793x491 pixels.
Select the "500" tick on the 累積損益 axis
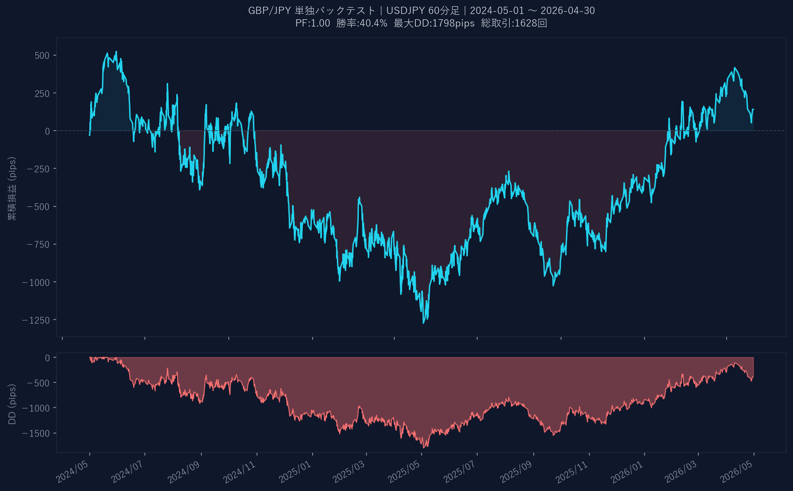[42, 56]
